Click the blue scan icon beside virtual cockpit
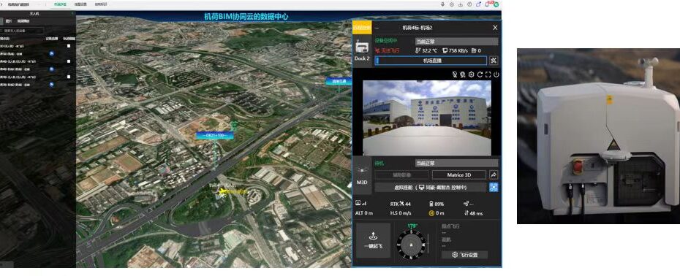The width and height of the screenshot is (680, 276). 494,187
